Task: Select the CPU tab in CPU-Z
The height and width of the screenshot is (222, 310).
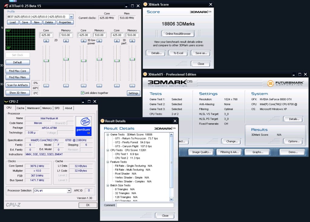Action: (9, 108)
